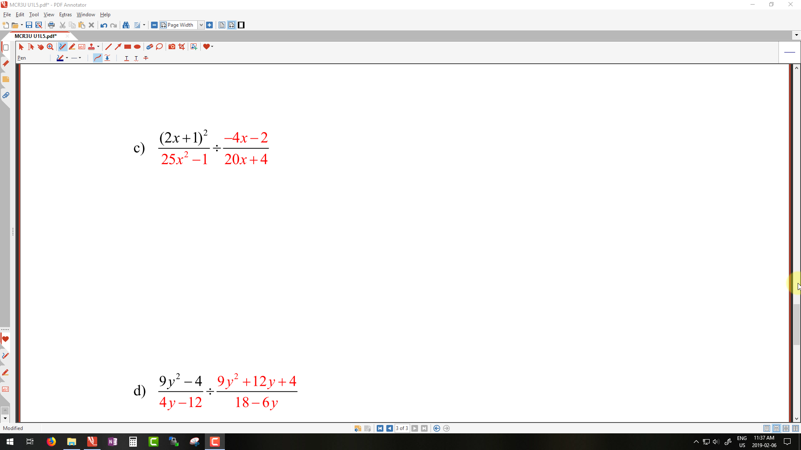Click the Insert Image tool
The width and height of the screenshot is (801, 450).
(x=194, y=47)
